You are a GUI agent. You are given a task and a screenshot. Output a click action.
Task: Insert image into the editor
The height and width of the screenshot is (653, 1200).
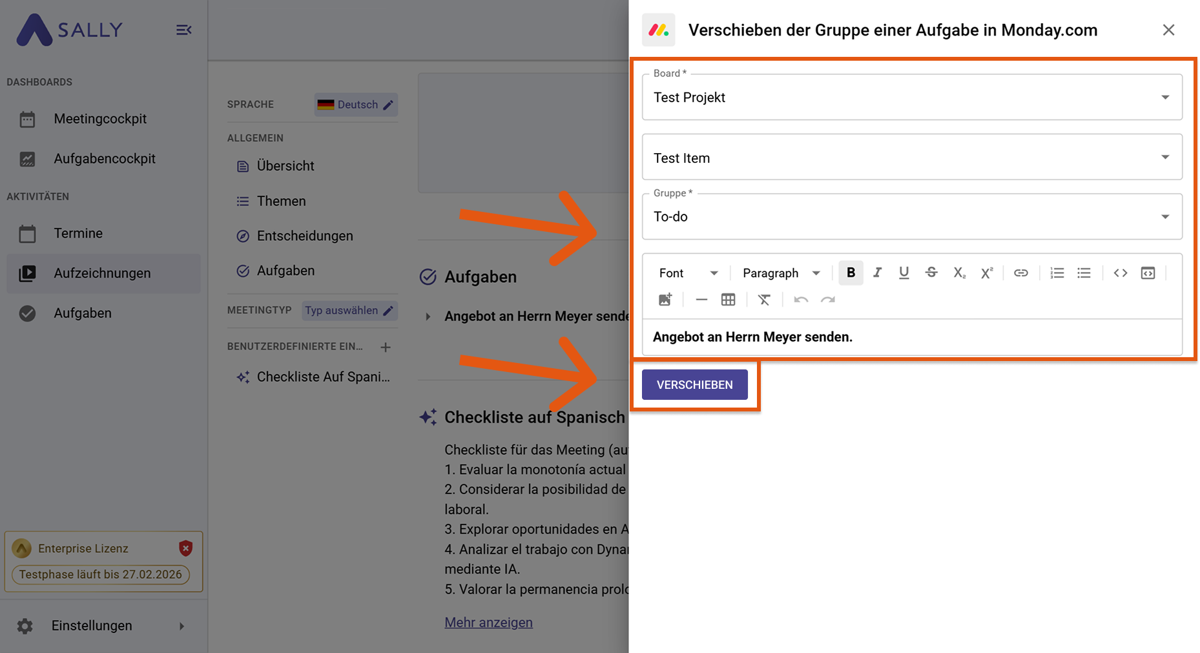tap(665, 300)
